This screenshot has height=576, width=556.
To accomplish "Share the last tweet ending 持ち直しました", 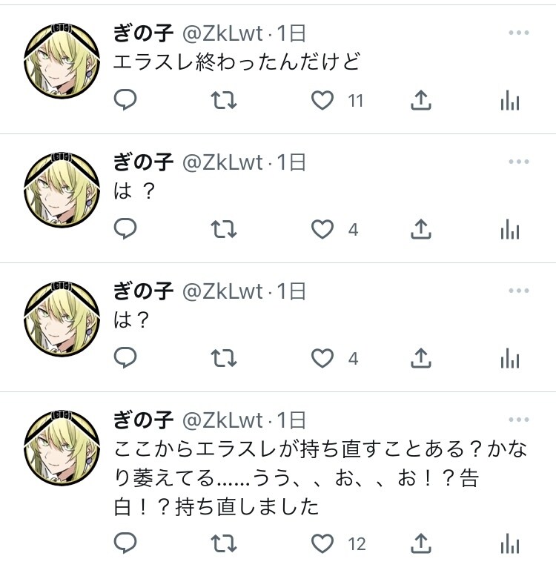I will pos(420,543).
